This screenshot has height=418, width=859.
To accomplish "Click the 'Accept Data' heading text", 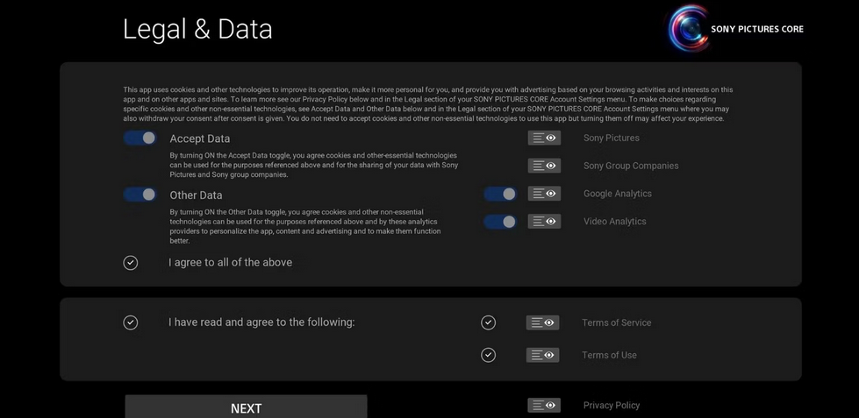I will point(200,139).
